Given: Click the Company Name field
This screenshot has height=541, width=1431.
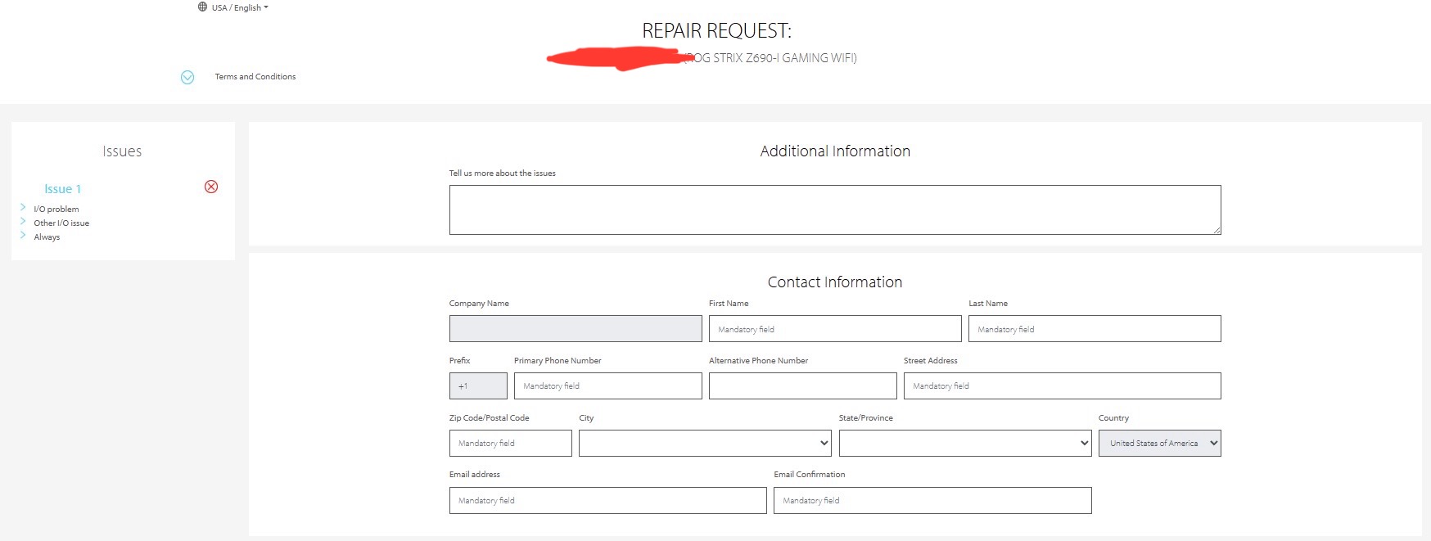Looking at the screenshot, I should point(576,329).
